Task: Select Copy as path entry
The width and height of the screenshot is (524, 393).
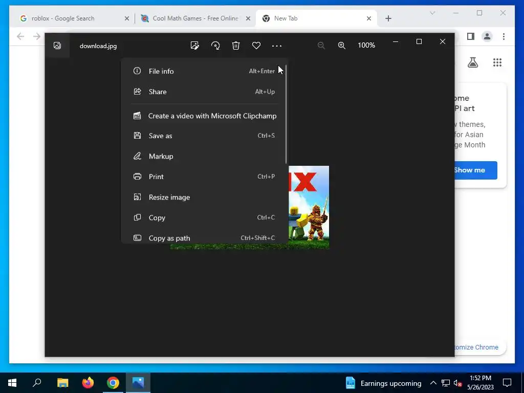Action: [204, 238]
